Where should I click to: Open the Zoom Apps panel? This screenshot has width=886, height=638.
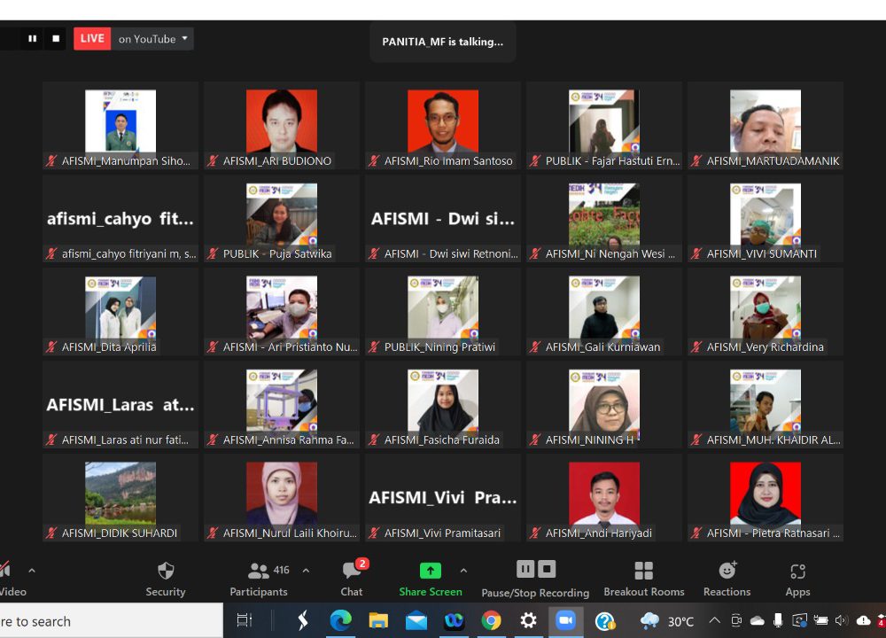[x=797, y=579]
